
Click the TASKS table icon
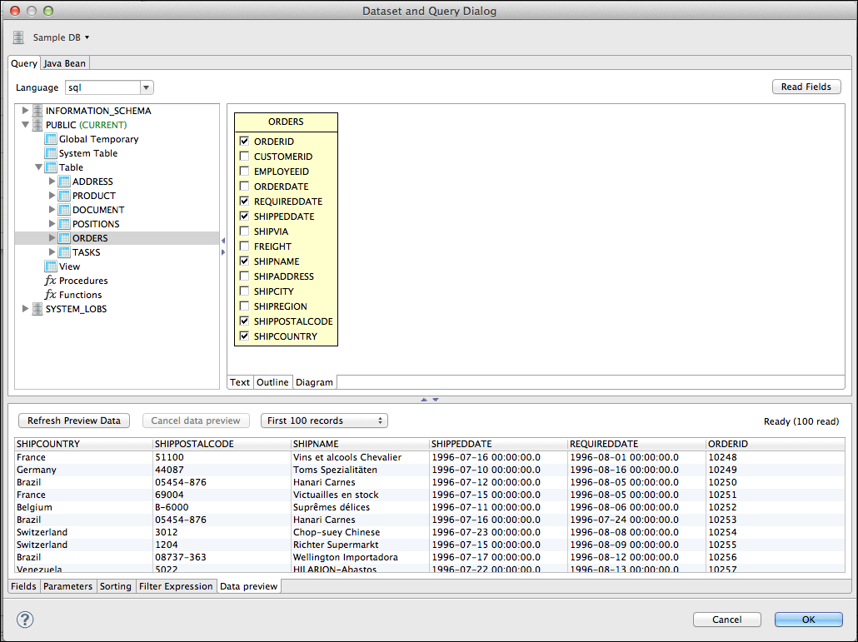(64, 252)
